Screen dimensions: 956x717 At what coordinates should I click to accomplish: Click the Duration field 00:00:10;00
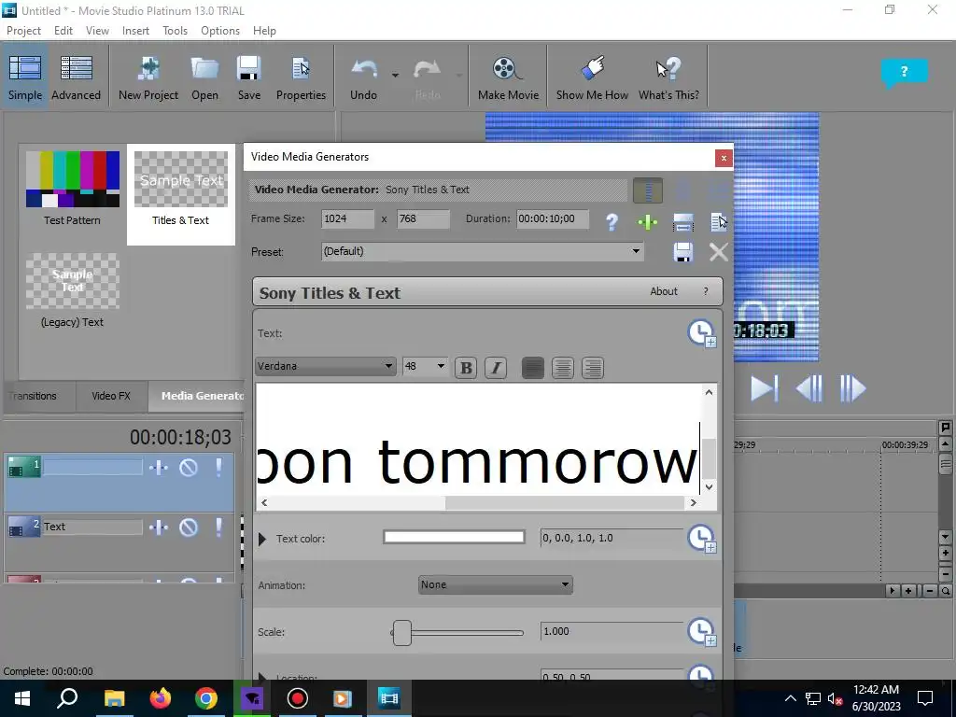coord(553,218)
